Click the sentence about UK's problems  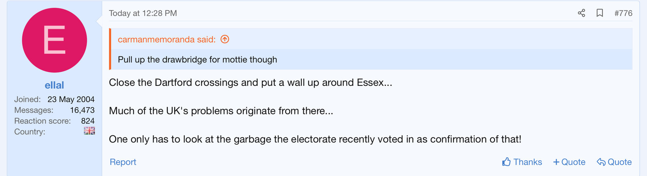(221, 111)
